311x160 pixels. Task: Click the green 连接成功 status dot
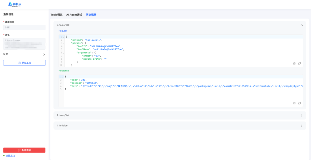4,156
